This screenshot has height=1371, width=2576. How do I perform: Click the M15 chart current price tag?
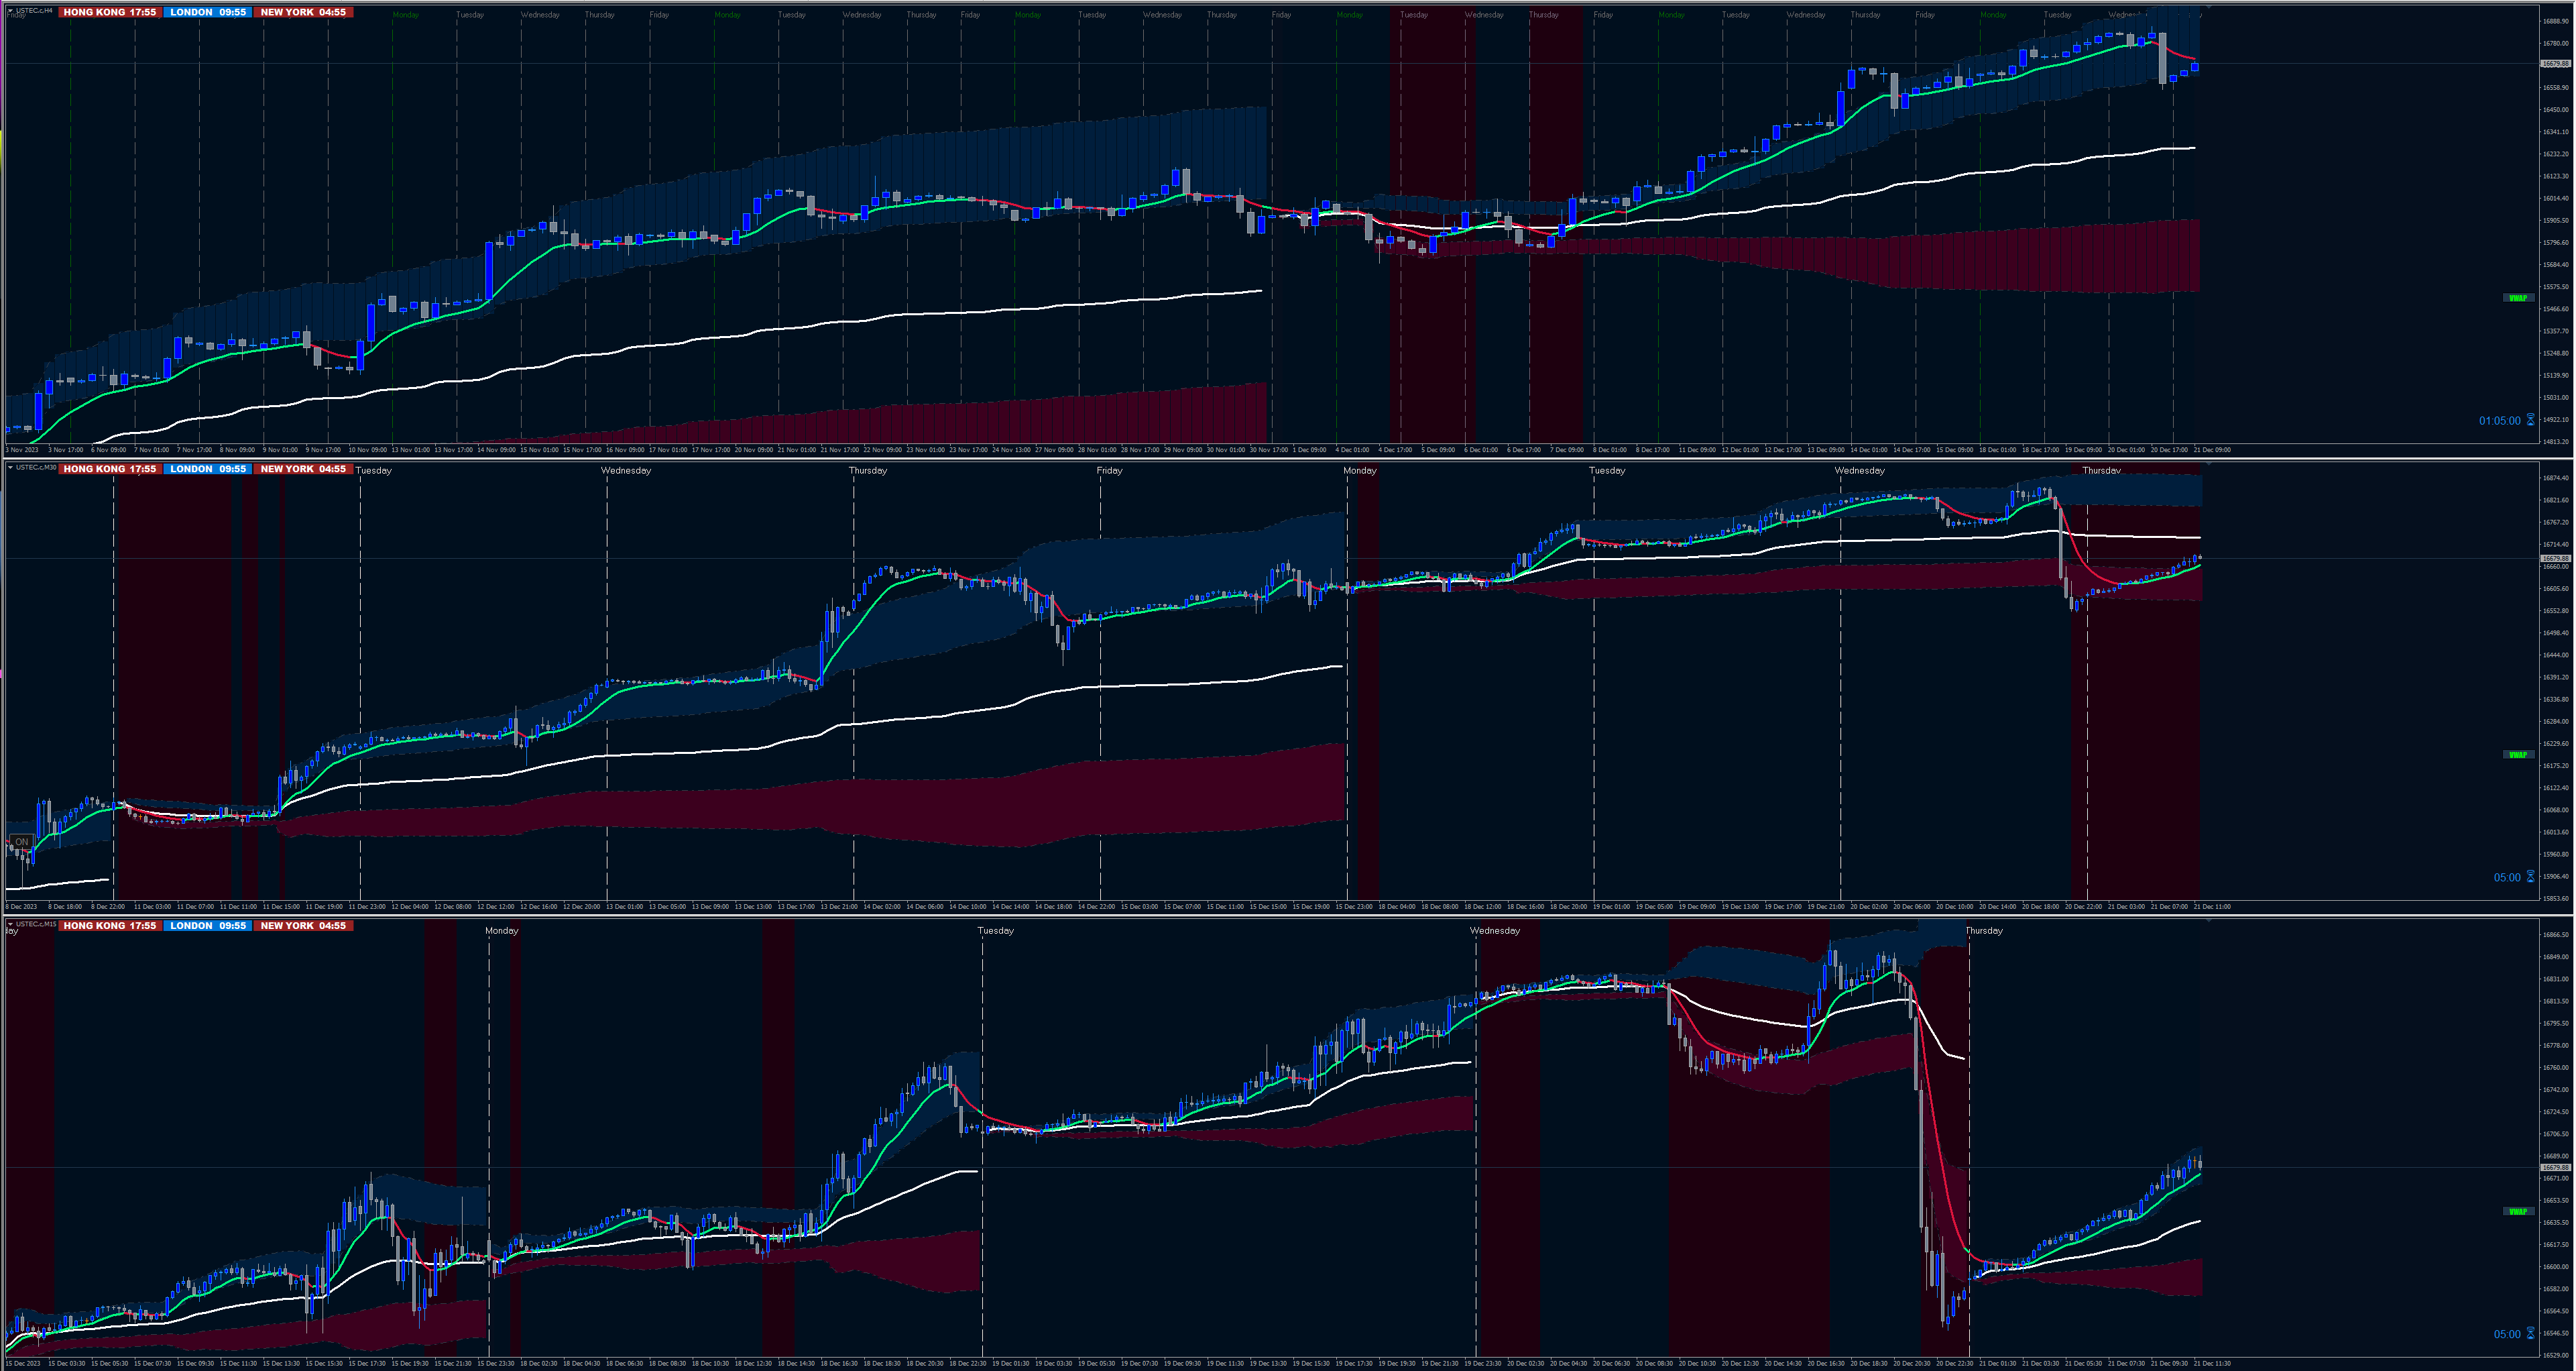pyautogui.click(x=2555, y=1168)
